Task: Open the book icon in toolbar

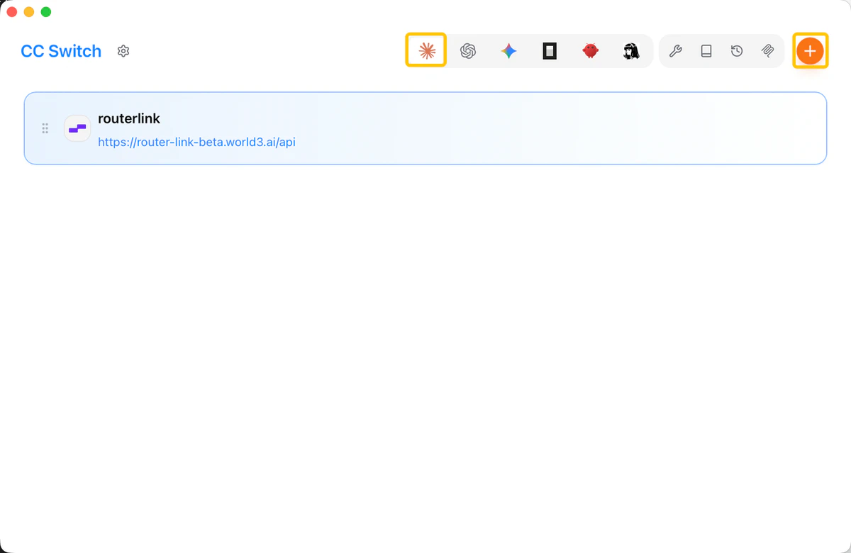Action: tap(706, 51)
